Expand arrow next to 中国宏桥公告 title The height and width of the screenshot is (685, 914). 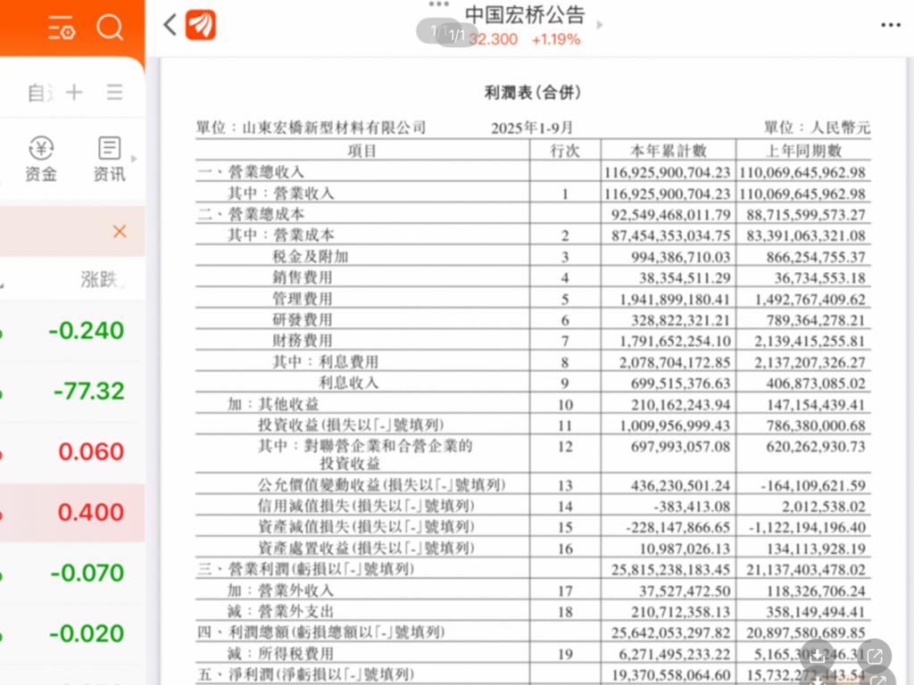pos(600,25)
